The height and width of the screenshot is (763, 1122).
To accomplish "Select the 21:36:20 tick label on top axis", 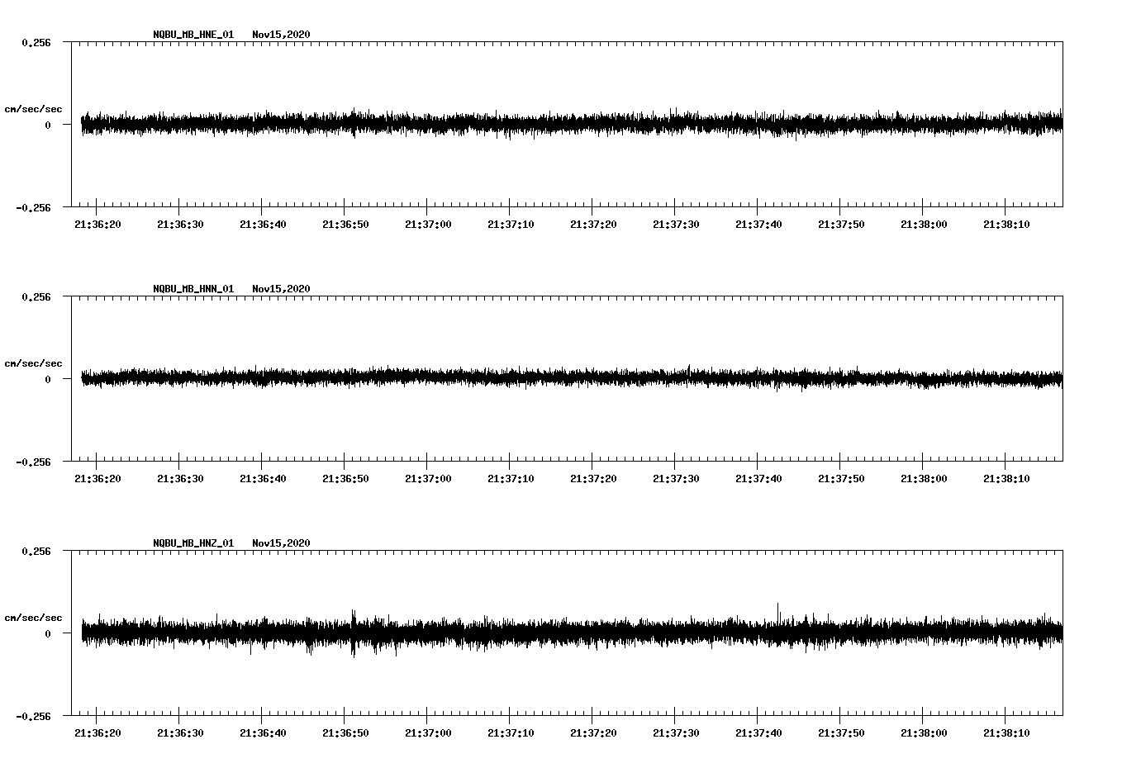I will (97, 222).
